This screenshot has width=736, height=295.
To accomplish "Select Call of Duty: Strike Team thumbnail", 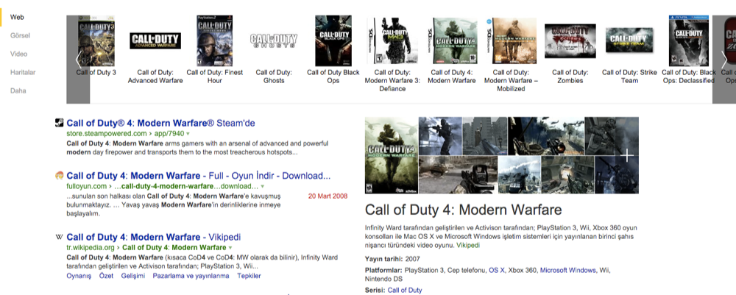I will point(629,40).
